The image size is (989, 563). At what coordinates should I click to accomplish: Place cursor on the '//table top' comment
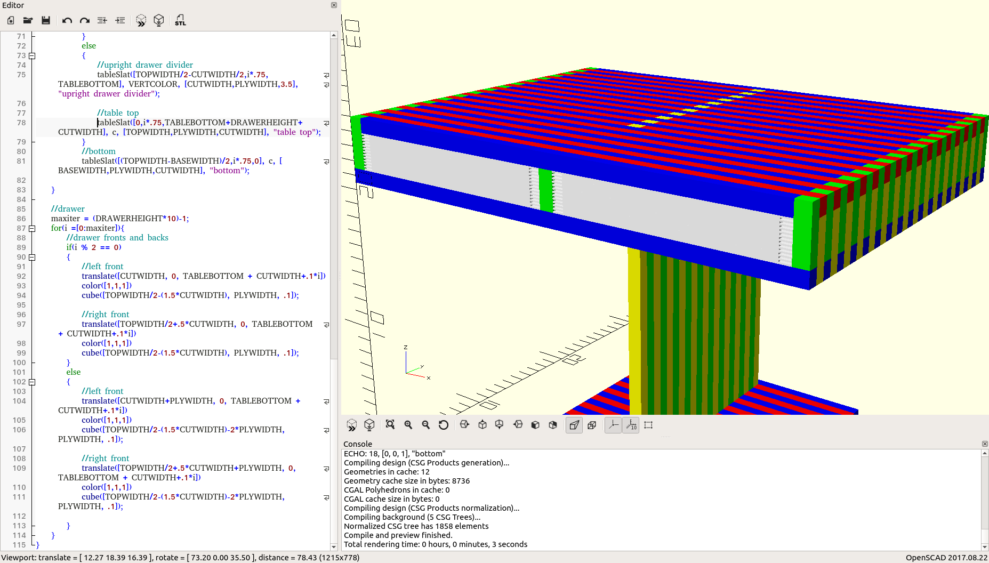pyautogui.click(x=118, y=113)
